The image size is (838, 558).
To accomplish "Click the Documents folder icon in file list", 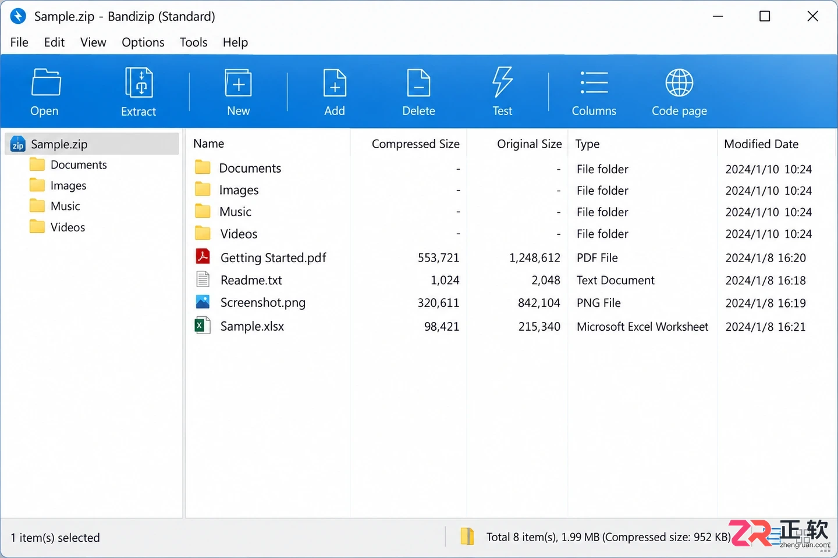I will [203, 167].
